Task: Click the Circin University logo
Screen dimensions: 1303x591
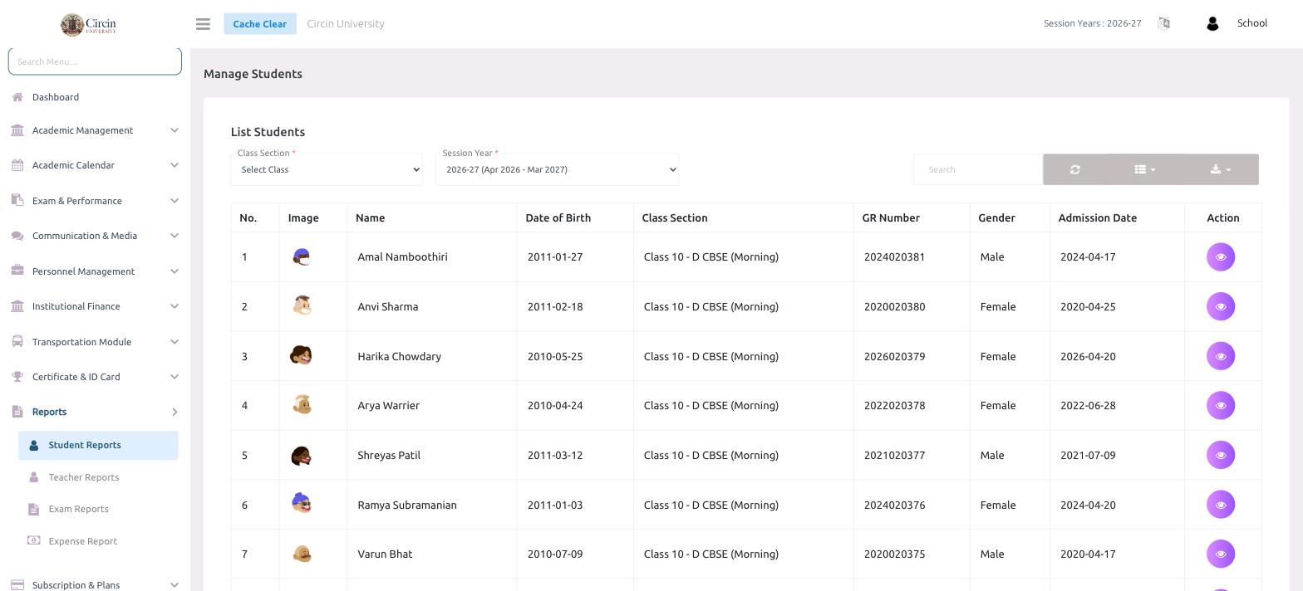Action: (88, 24)
